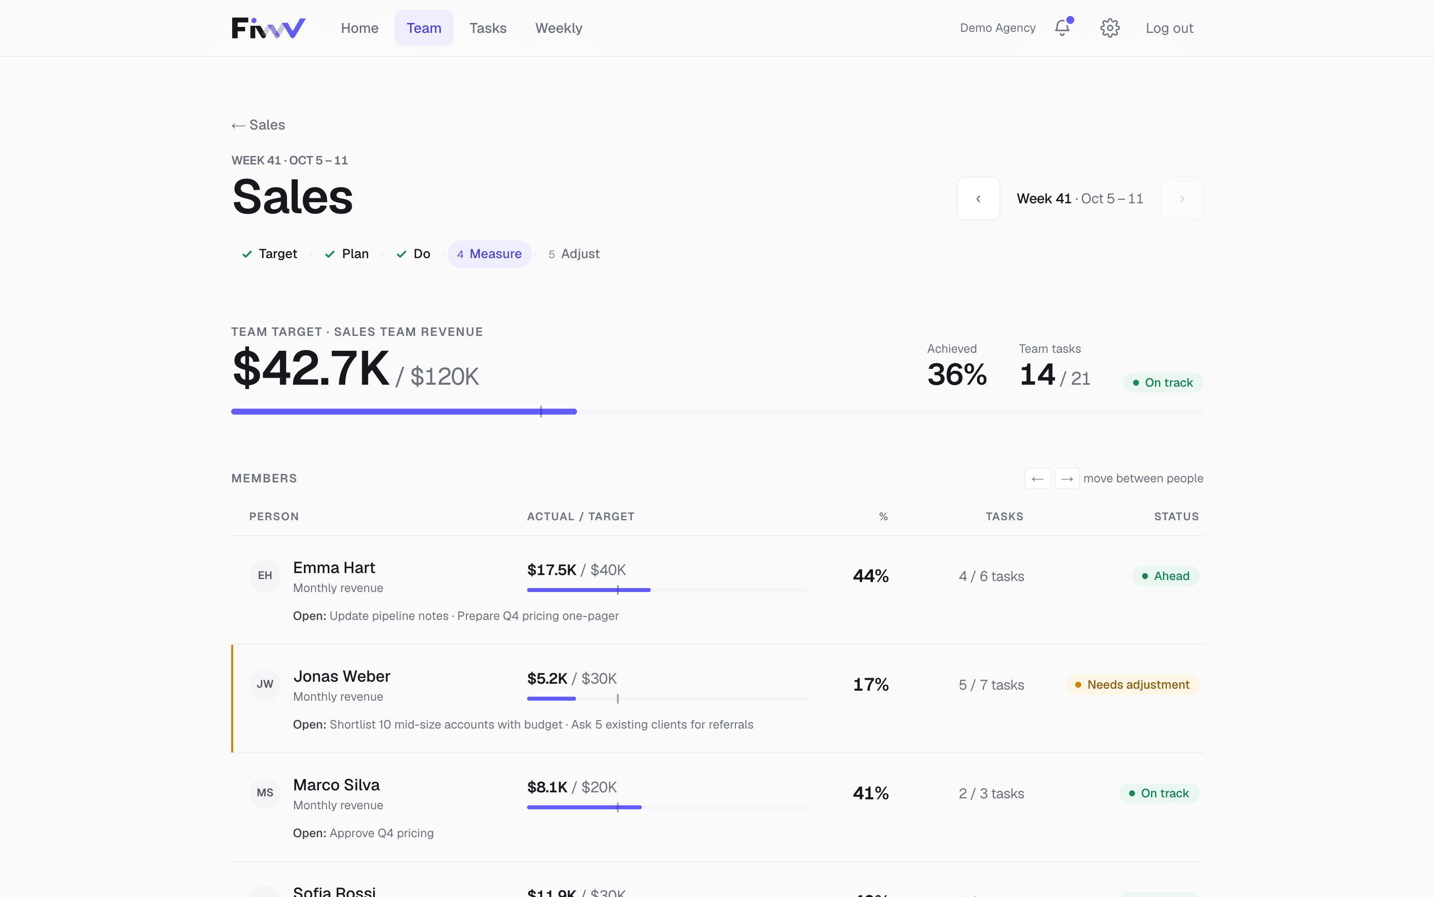
Task: Click the STATUS column header
Action: click(1176, 517)
